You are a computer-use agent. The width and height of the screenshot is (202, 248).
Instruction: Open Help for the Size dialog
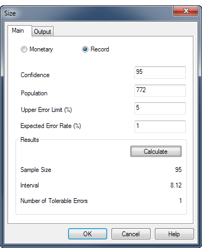(x=174, y=234)
